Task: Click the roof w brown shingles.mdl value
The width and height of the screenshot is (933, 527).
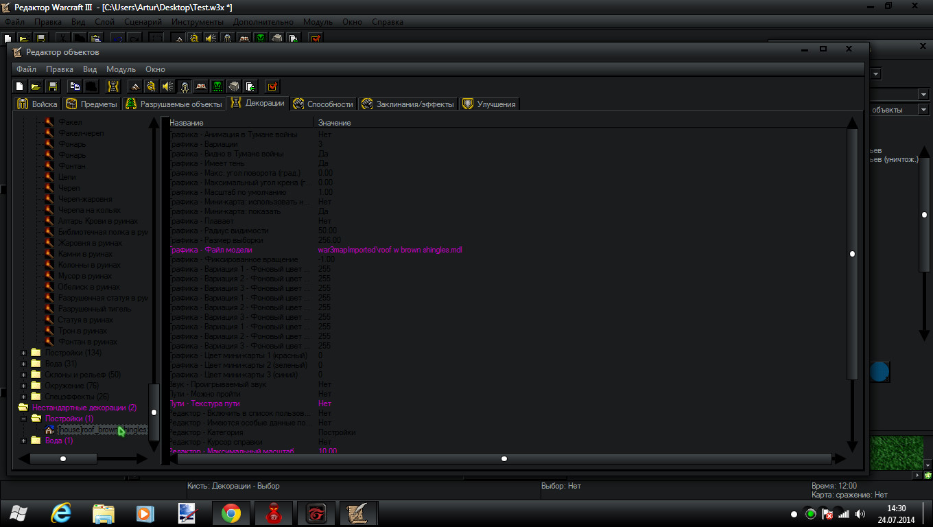Action: (390, 250)
